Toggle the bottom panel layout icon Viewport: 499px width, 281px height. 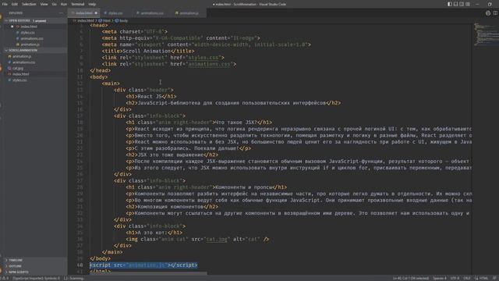click(455, 4)
